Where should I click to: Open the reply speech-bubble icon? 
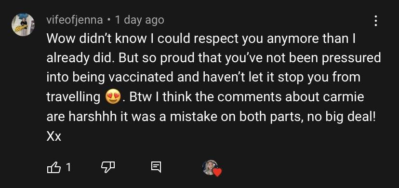click(156, 167)
